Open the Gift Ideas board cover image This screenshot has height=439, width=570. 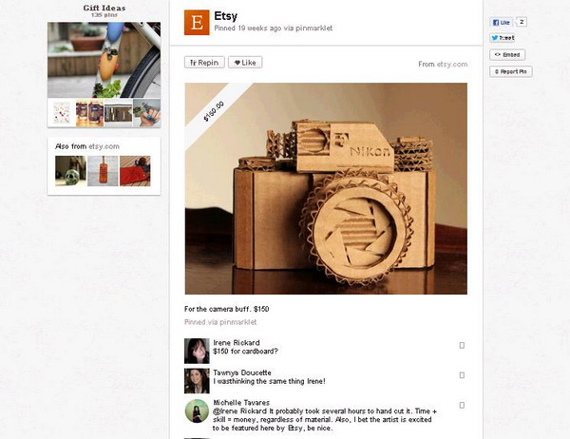[104, 60]
